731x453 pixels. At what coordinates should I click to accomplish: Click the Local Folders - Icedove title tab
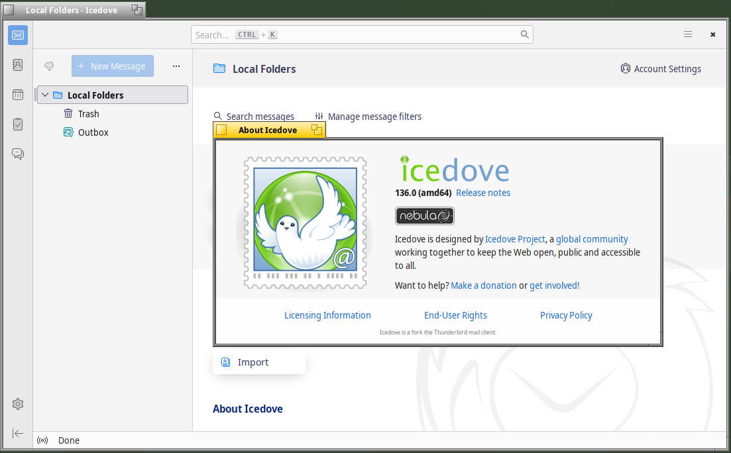(73, 10)
